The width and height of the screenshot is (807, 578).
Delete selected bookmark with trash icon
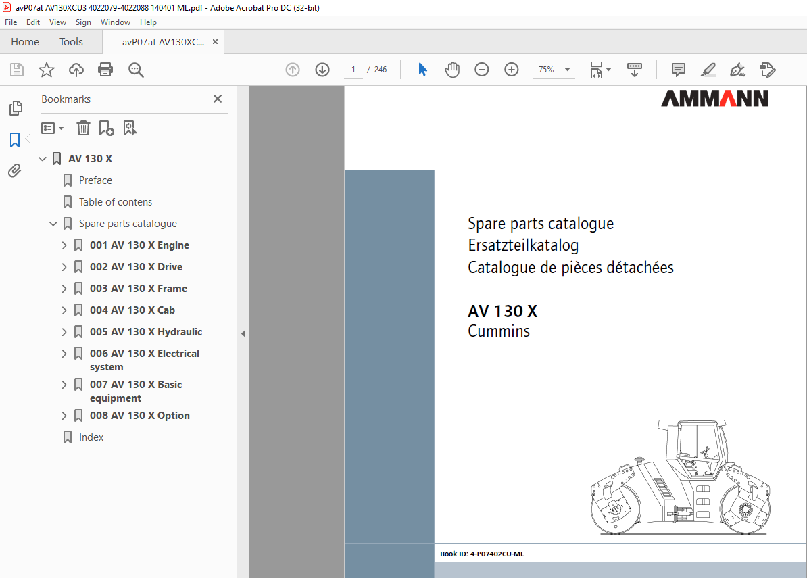83,128
